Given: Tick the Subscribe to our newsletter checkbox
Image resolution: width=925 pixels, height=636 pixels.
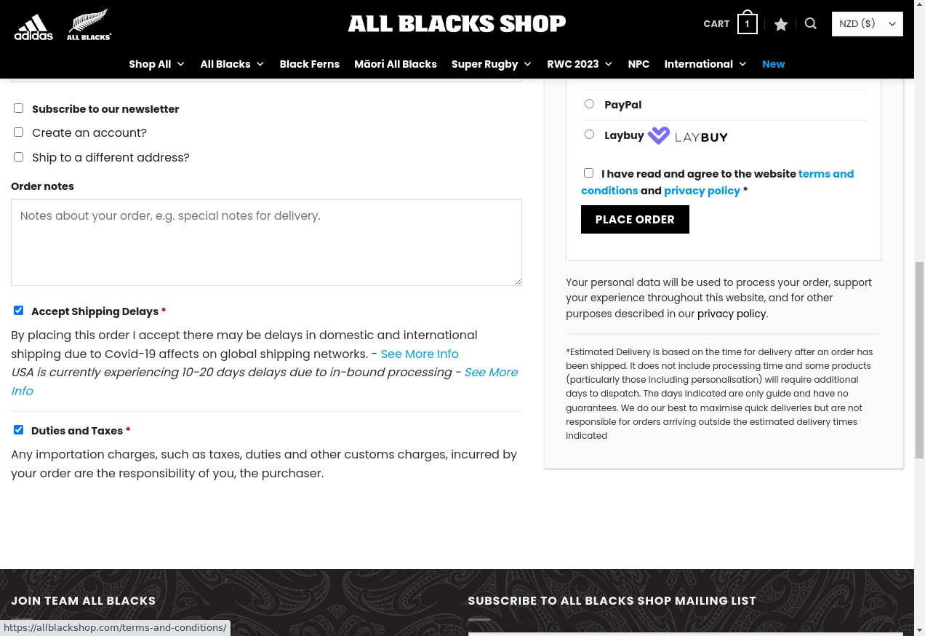Looking at the screenshot, I should (19, 108).
